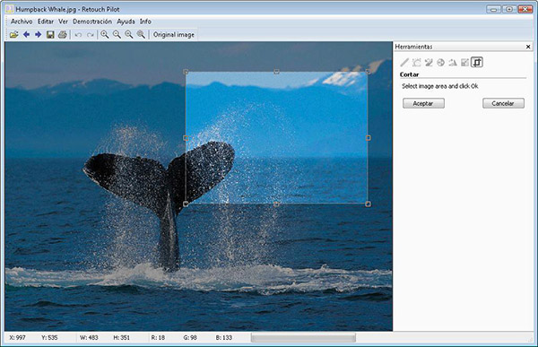Go to next image with right blue arrow
This screenshot has height=347, width=538.
coord(38,35)
